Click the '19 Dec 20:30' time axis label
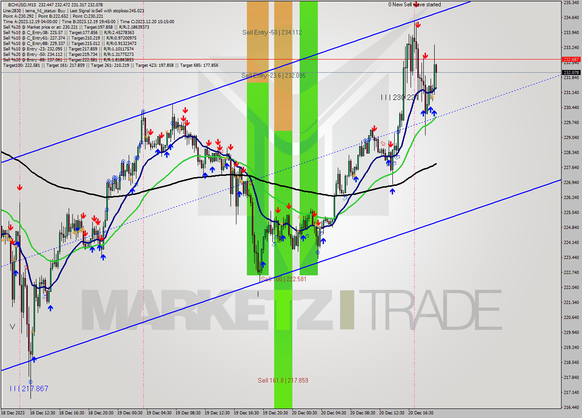The width and height of the screenshot is (582, 418). click(x=275, y=413)
